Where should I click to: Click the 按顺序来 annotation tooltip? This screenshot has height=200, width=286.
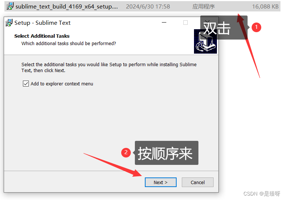coord(167,153)
